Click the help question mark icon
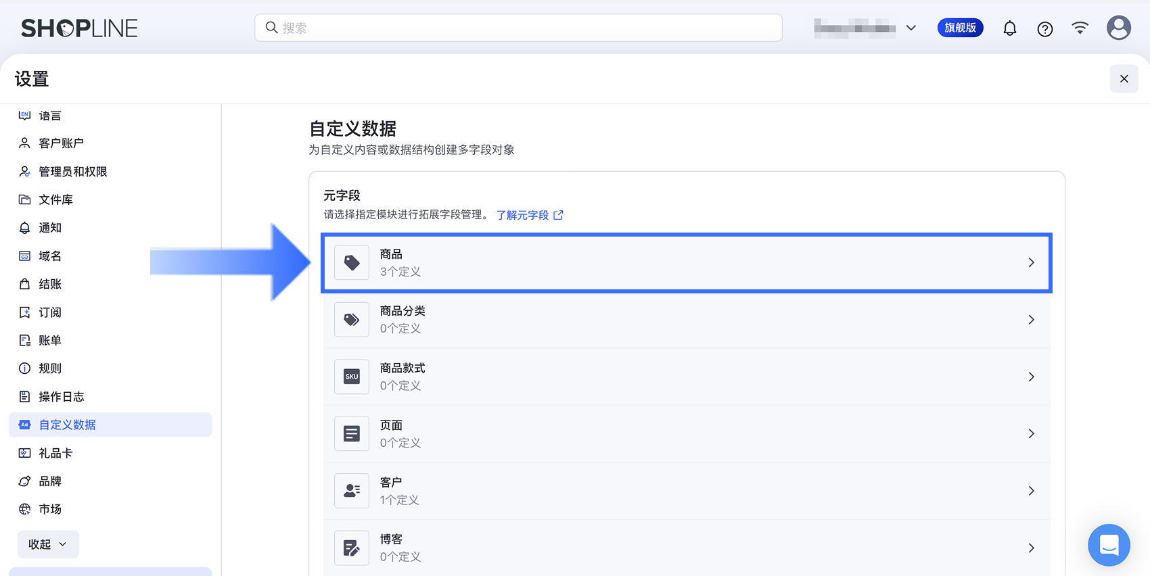The height and width of the screenshot is (576, 1150). [x=1044, y=28]
